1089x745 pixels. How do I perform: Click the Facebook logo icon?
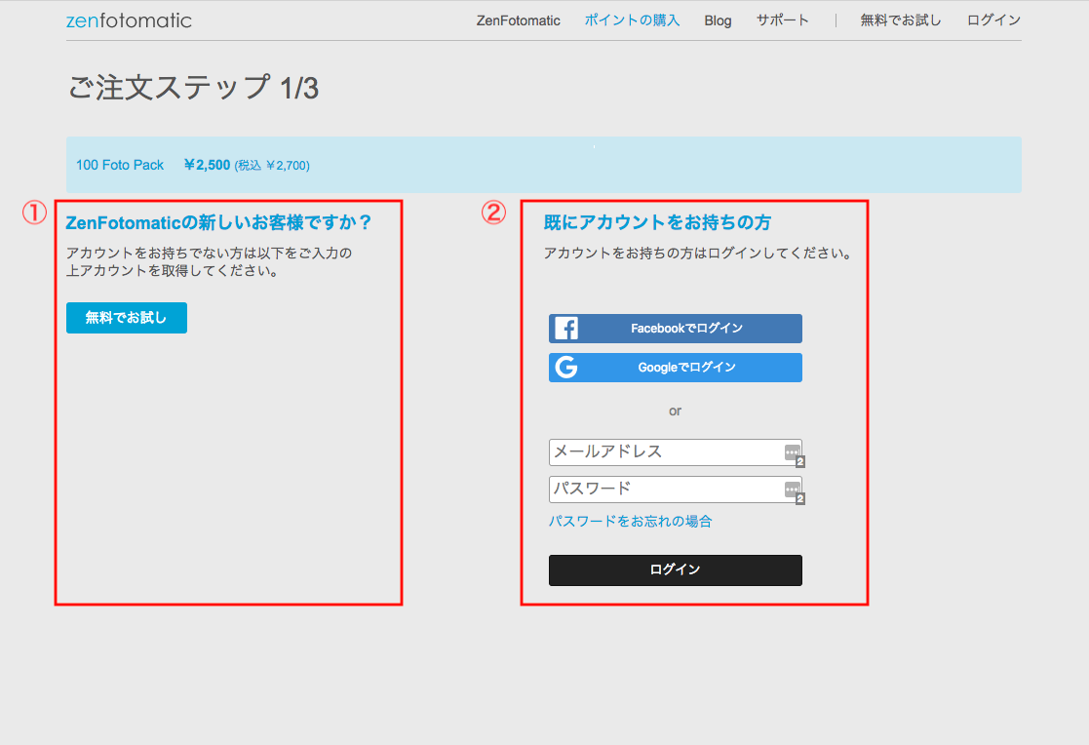[566, 328]
